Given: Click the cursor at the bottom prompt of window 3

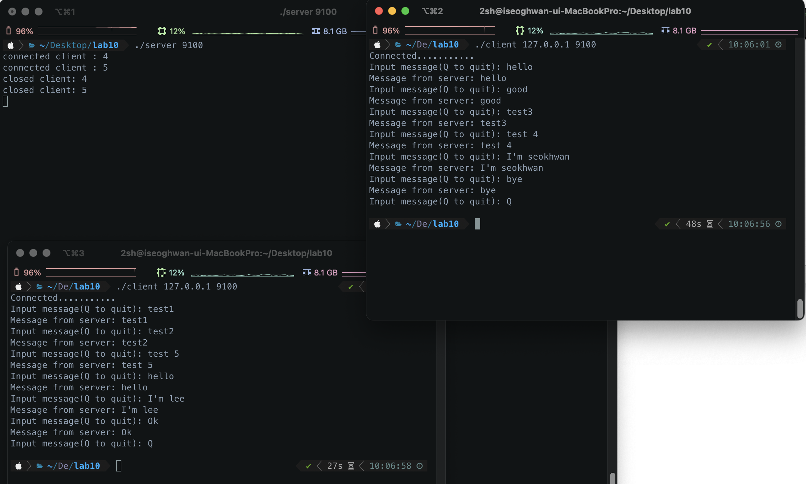Looking at the screenshot, I should click(119, 466).
